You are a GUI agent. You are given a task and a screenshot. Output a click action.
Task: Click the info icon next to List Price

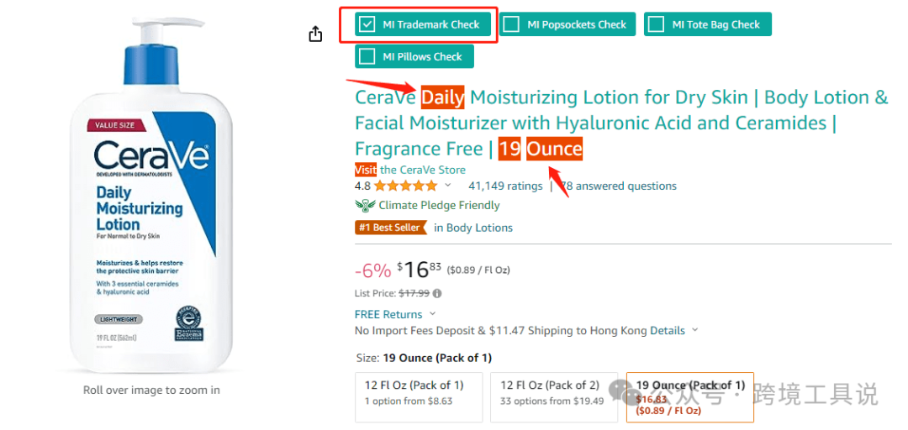[437, 294]
